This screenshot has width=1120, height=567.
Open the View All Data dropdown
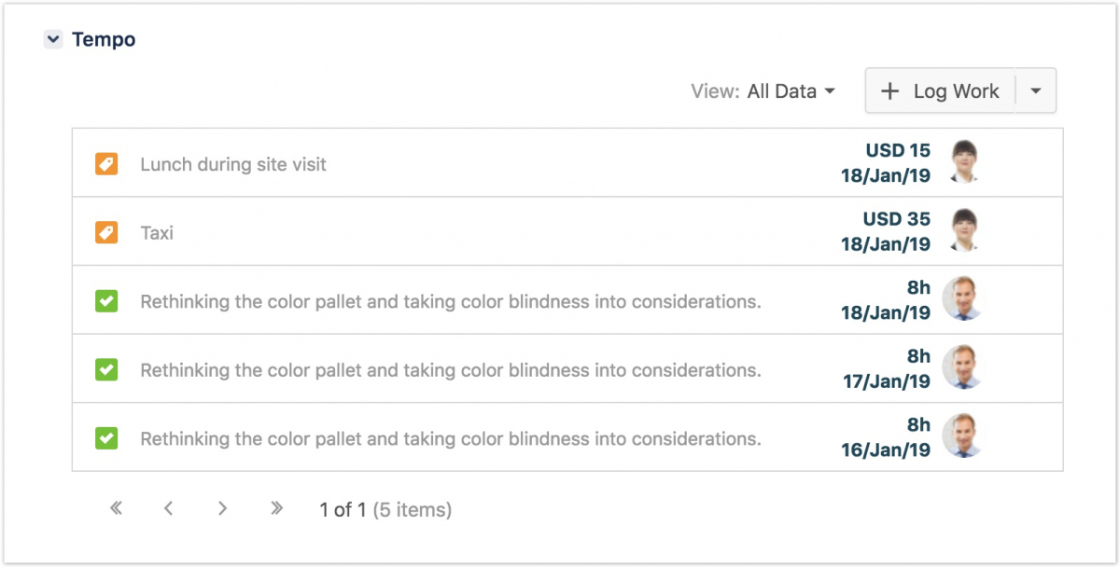click(791, 91)
